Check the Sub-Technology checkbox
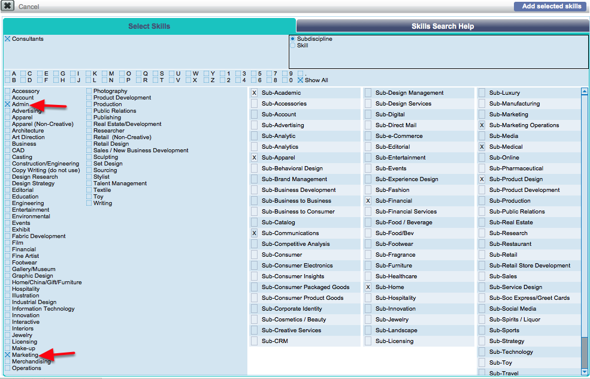The width and height of the screenshot is (590, 379). click(482, 352)
